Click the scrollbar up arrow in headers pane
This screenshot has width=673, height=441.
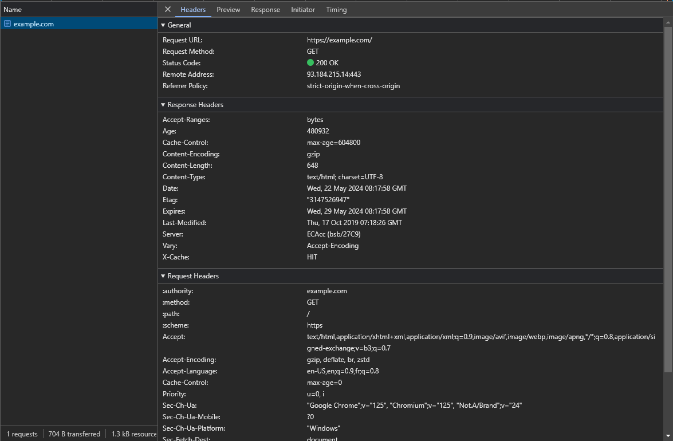[x=668, y=22]
